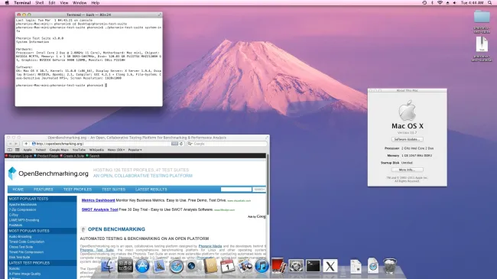The image size is (497, 279).
Task: Launch Photo Booth from the Dock
Action: (x=278, y=266)
